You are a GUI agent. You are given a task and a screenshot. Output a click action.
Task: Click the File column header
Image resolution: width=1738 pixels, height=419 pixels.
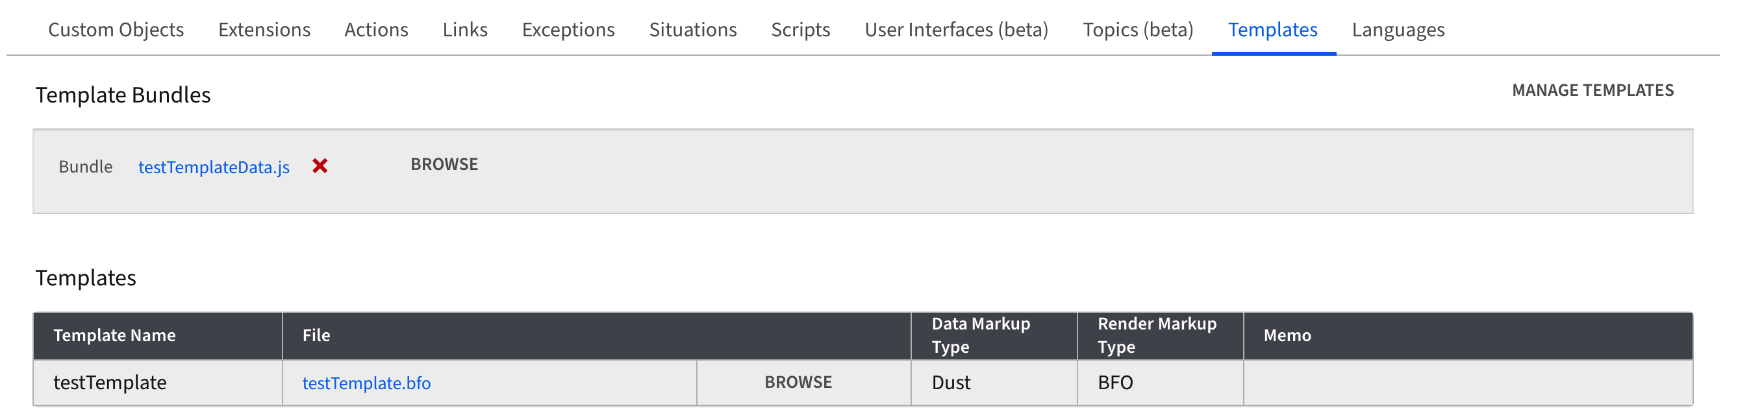596,335
